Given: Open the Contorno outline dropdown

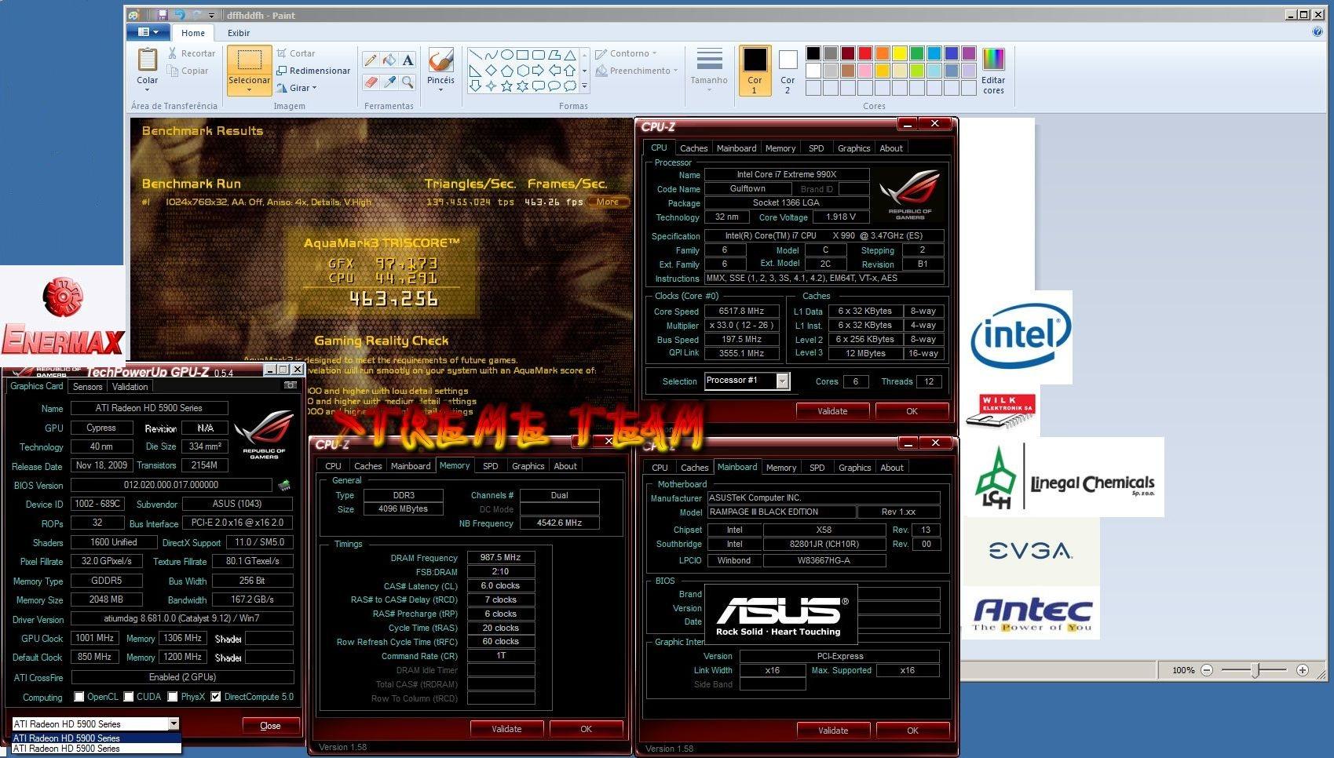Looking at the screenshot, I should [626, 53].
